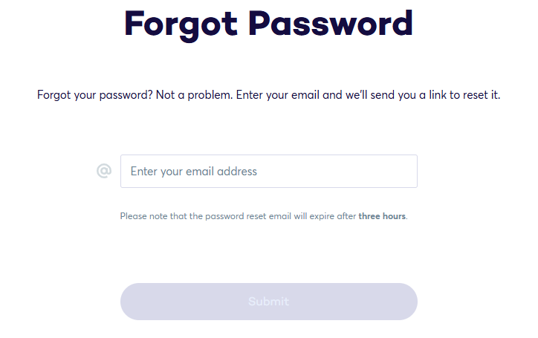
Task: Click "Forgot your password?" question text
Action: pos(94,96)
